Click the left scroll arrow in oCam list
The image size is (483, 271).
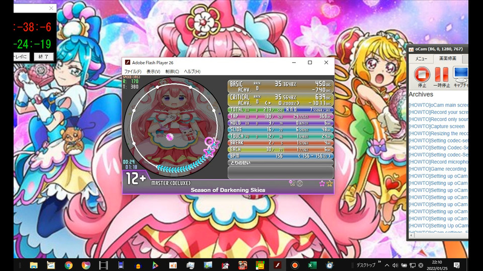point(411,235)
